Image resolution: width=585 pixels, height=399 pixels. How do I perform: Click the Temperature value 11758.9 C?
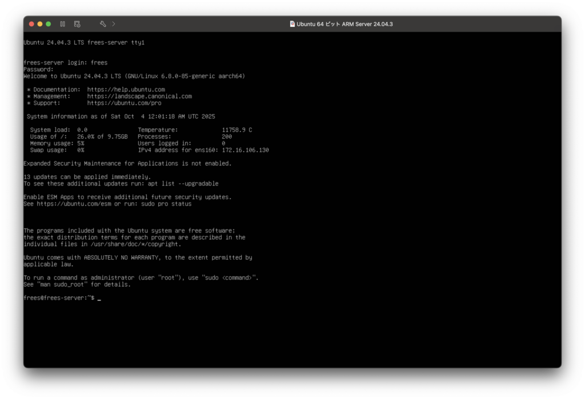[x=237, y=130]
